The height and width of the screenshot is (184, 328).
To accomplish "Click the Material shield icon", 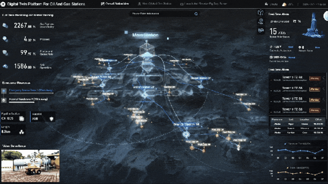I will point(51,119).
